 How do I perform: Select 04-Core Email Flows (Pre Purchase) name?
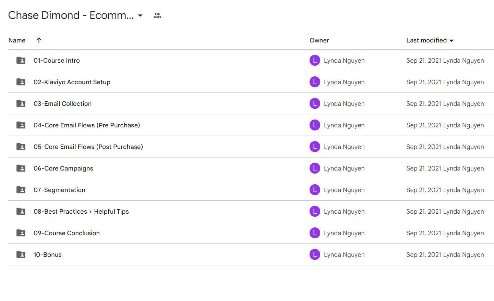[87, 125]
